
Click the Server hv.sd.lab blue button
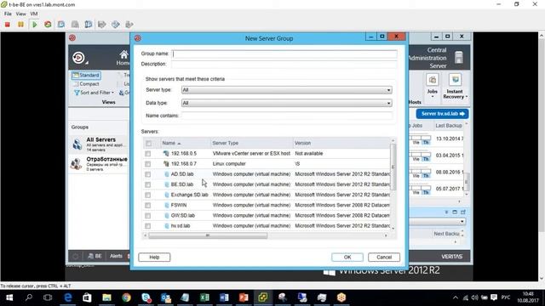442,114
